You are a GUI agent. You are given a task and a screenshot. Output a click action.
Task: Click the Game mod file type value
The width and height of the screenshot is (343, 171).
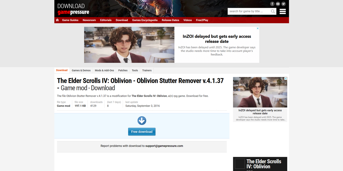(64, 106)
